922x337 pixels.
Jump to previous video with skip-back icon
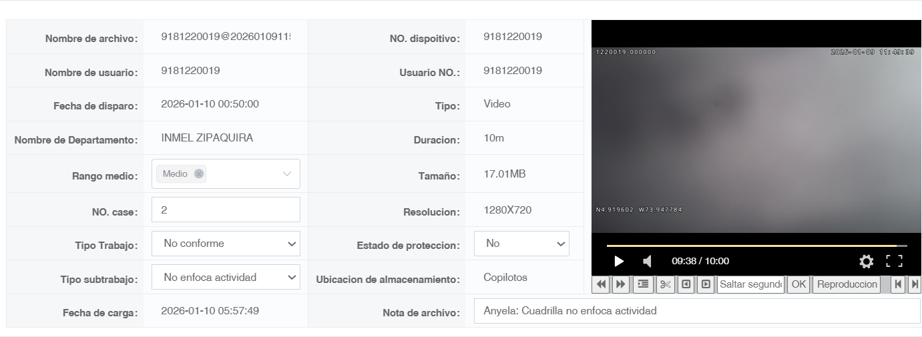point(898,284)
